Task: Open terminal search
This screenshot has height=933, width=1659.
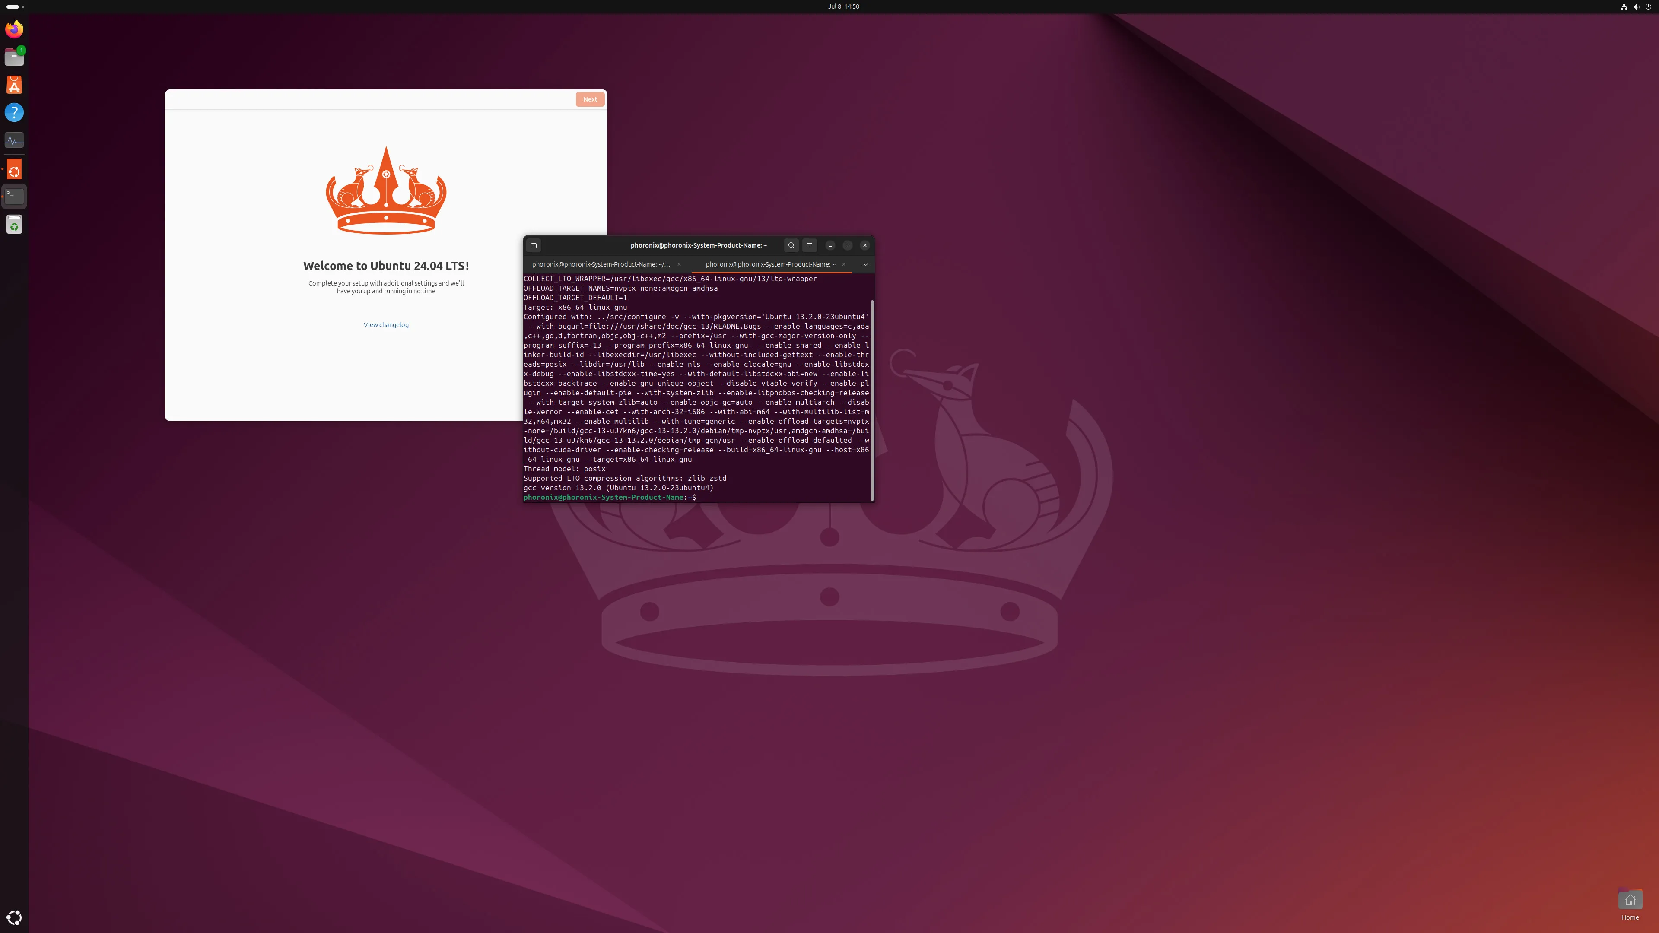Action: tap(791, 245)
